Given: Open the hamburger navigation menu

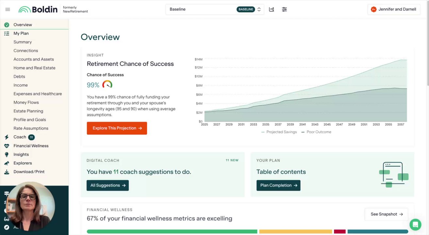Looking at the screenshot, I should pyautogui.click(x=8, y=9).
